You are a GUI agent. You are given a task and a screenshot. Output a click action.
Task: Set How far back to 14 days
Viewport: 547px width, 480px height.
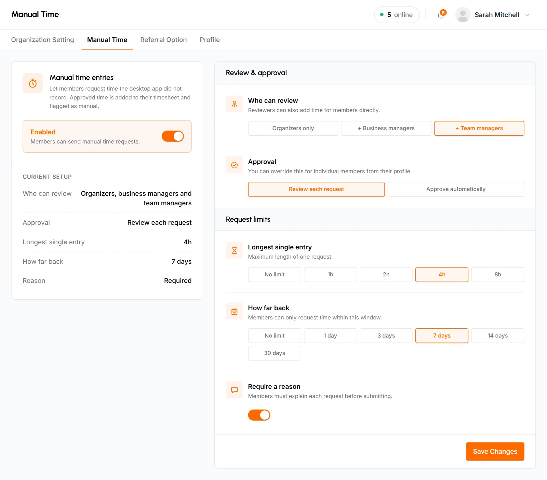[497, 335]
